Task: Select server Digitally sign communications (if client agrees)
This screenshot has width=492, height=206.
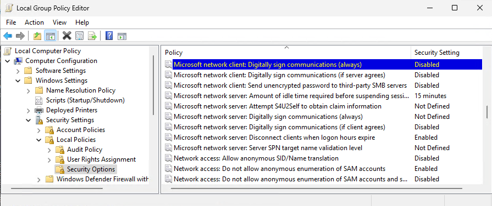Action: coord(279,127)
